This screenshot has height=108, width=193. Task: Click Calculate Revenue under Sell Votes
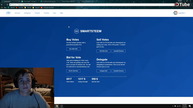(119, 51)
